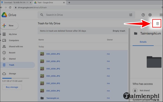Click the large folder preview thumbnail

tap(154, 62)
